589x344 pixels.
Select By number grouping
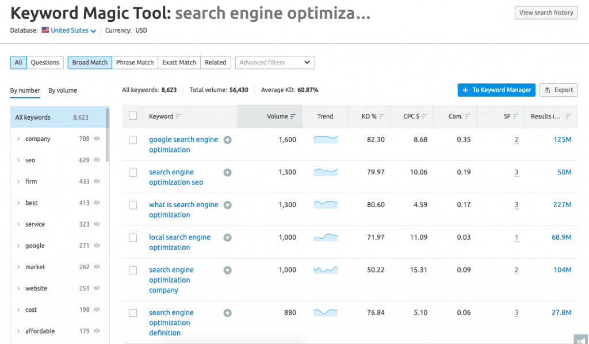(x=25, y=90)
